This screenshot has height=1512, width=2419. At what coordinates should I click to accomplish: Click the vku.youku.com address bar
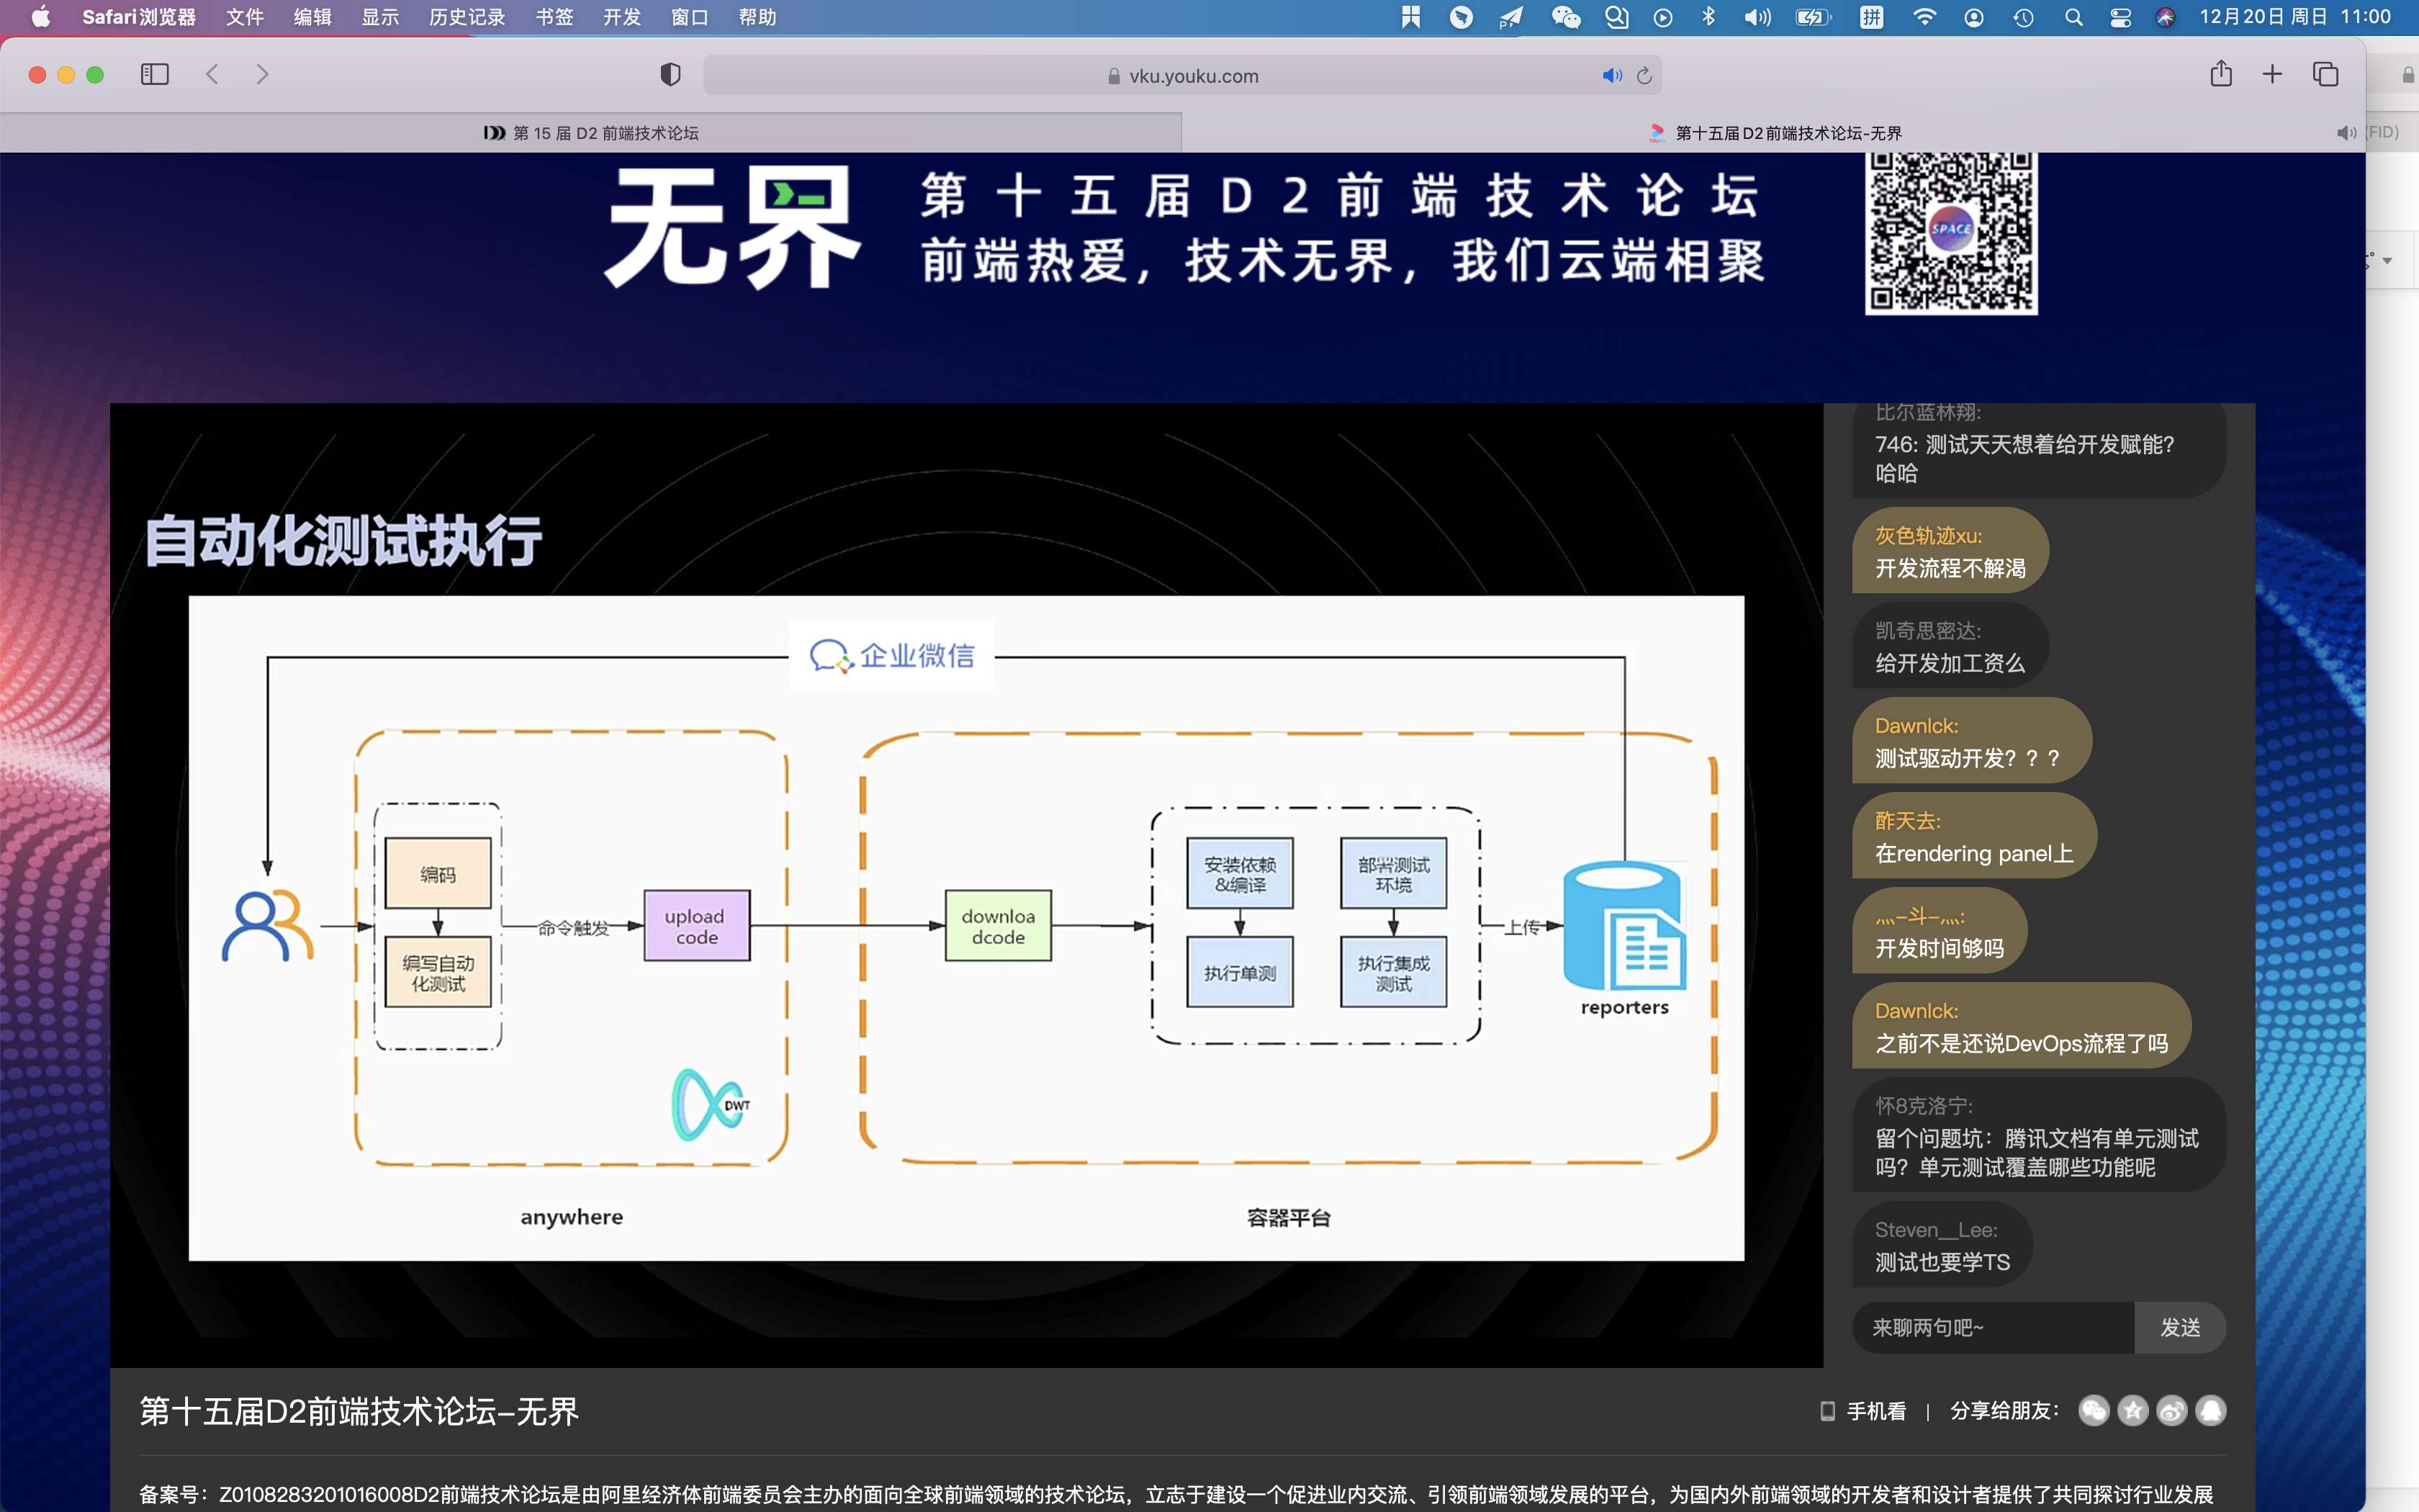pyautogui.click(x=1192, y=76)
